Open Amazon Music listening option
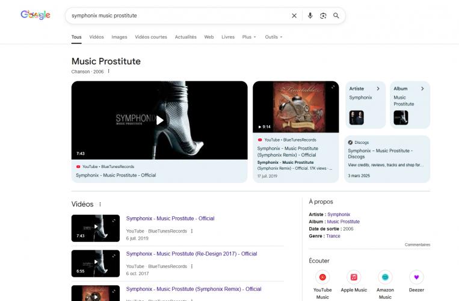 [x=385, y=278]
